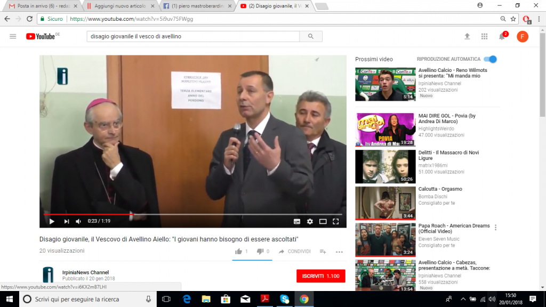
Task: Enable theater mode in the player
Action: [323, 221]
